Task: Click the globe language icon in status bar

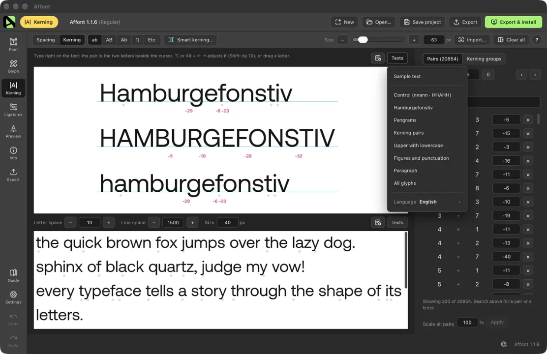Action: point(504,344)
